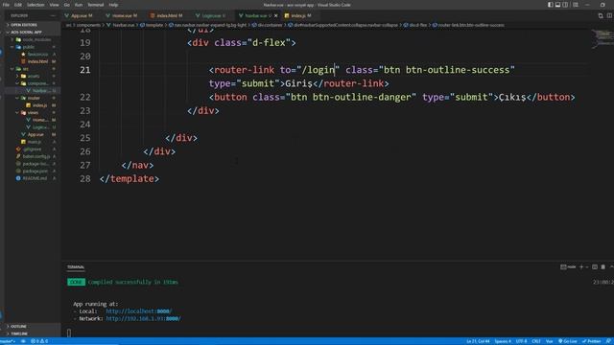Open the Edit menu
This screenshot has width=614, height=345.
coord(18,5)
